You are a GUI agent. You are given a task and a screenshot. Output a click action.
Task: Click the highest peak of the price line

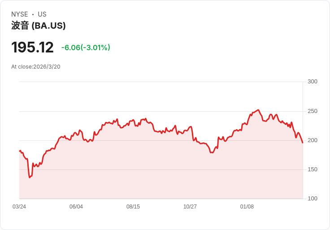tap(258, 110)
